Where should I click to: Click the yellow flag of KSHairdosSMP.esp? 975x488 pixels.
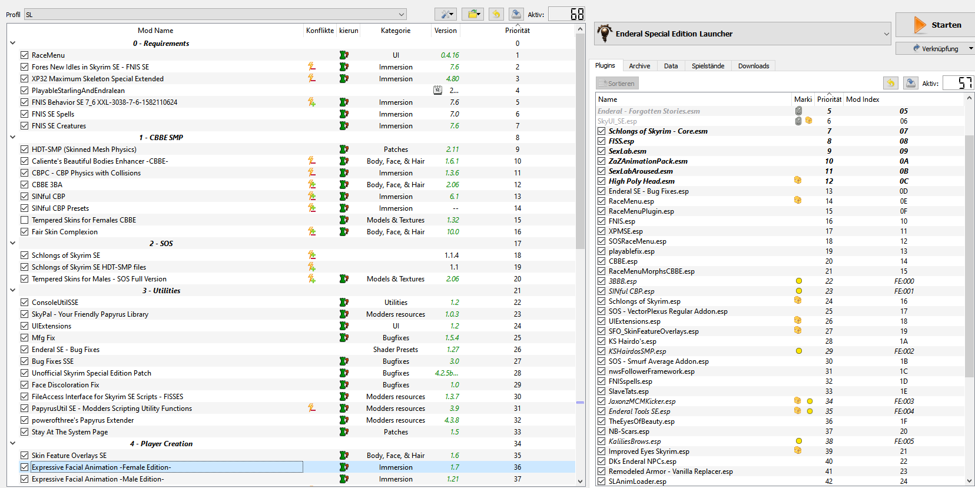(x=799, y=351)
